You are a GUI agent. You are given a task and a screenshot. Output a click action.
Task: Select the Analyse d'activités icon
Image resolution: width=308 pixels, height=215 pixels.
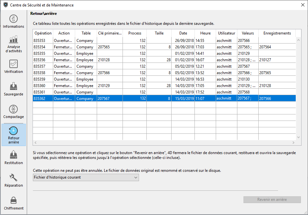(x=14, y=39)
